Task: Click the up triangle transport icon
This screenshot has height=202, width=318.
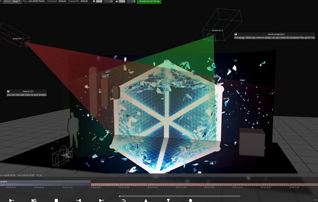Action: 146,200
